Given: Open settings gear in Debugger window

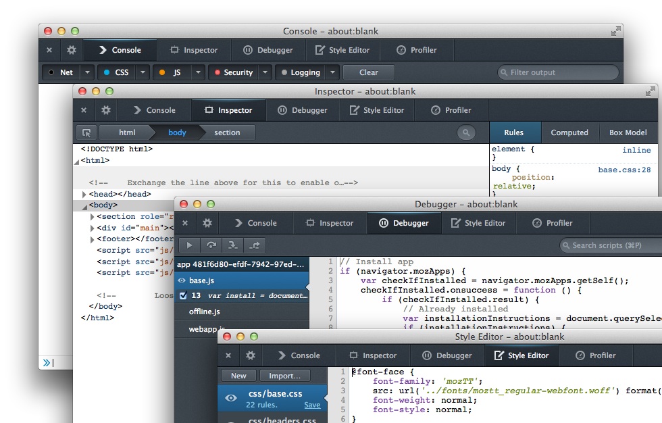Looking at the screenshot, I should (x=207, y=223).
